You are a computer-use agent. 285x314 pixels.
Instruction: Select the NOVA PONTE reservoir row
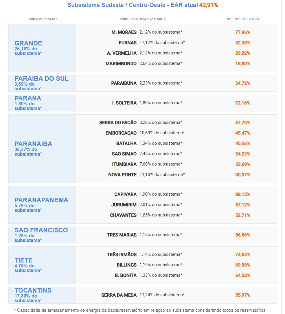[x=122, y=175]
